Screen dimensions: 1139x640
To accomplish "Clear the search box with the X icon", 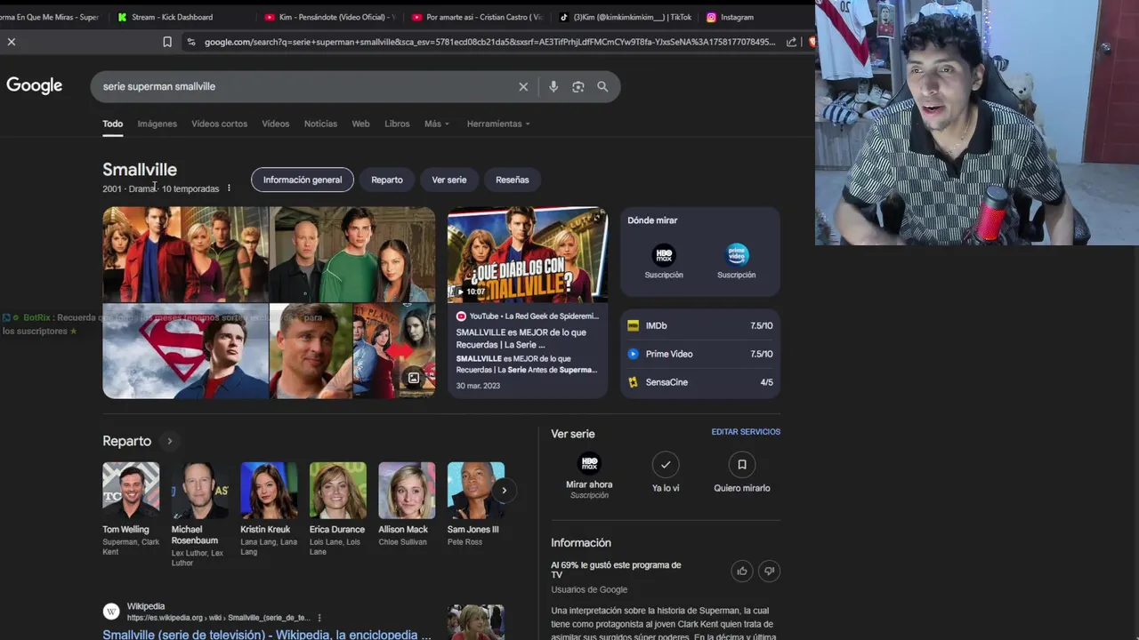I will click(x=523, y=86).
